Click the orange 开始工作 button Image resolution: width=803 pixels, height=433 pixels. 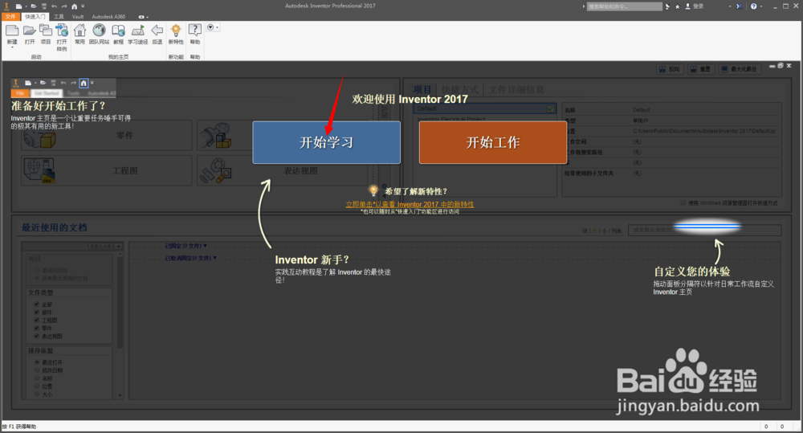point(493,142)
